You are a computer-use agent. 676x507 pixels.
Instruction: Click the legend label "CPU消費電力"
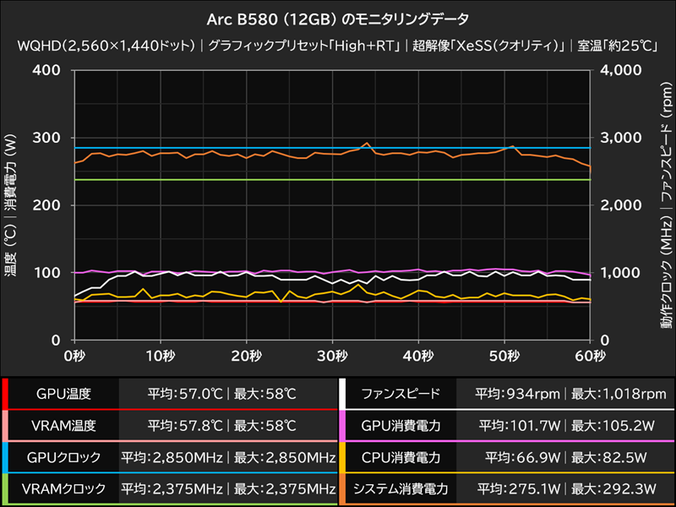(x=401, y=457)
